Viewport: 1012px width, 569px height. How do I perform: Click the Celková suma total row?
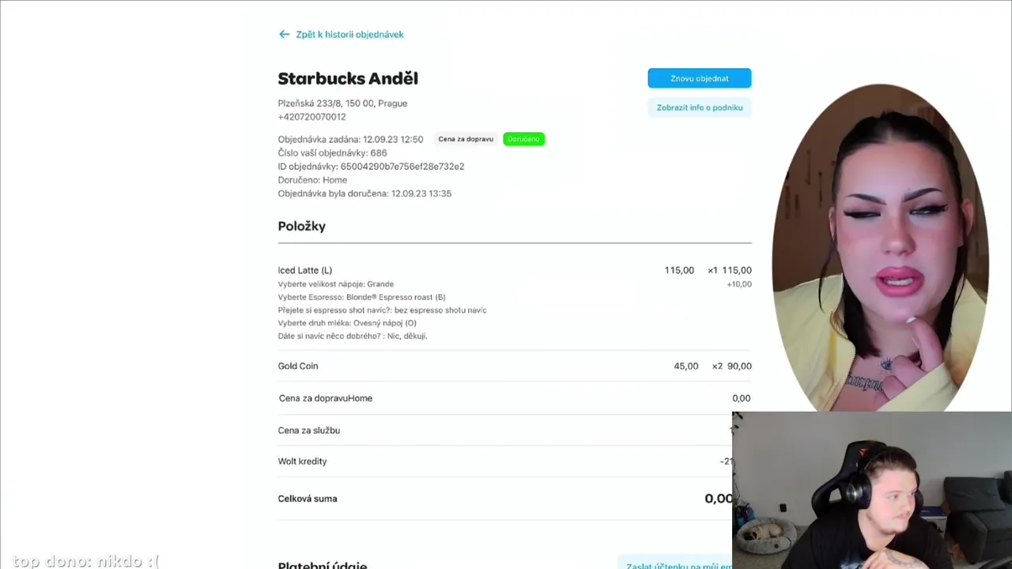(505, 499)
